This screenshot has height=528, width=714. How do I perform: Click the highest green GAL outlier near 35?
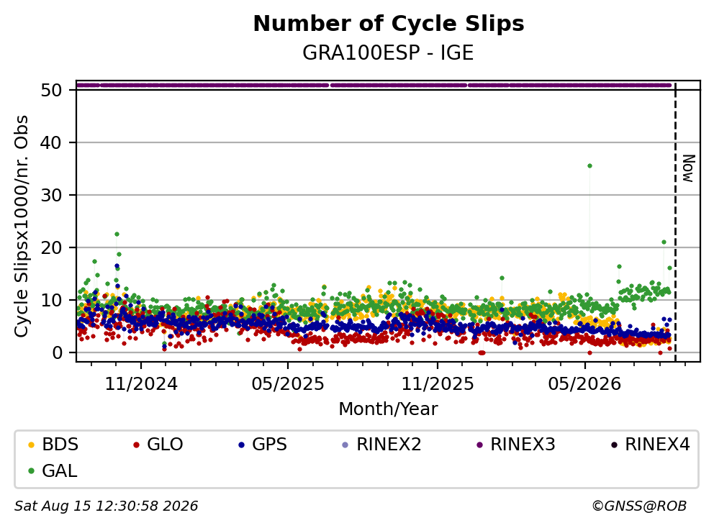pyautogui.click(x=589, y=165)
